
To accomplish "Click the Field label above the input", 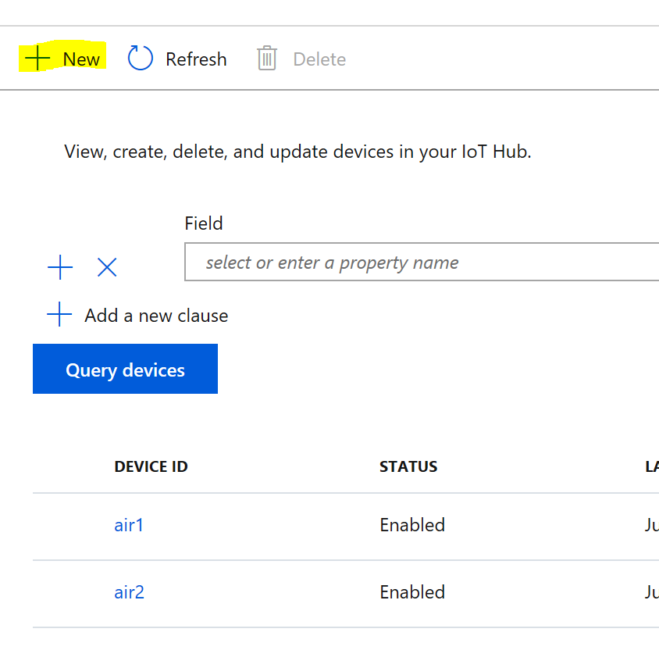I will click(x=204, y=223).
